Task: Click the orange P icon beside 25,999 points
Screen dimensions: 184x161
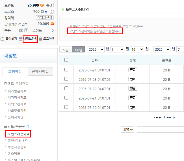Action: click(42, 5)
